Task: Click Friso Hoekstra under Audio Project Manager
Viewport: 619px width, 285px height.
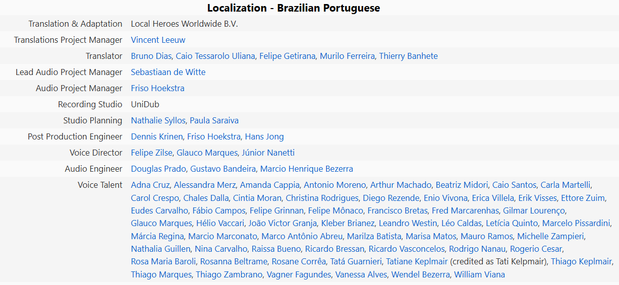Action: click(157, 88)
